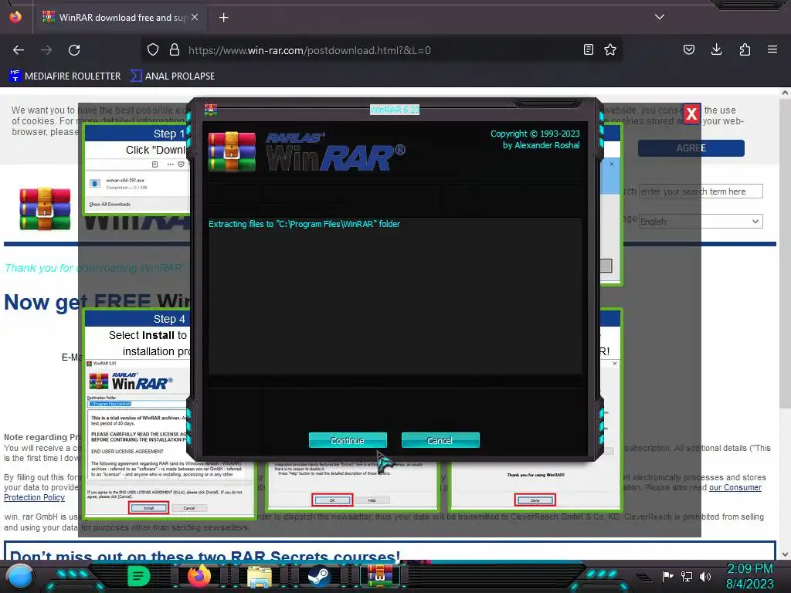Open the MEDIAFIRE ROULETTER bookmark

click(x=65, y=76)
